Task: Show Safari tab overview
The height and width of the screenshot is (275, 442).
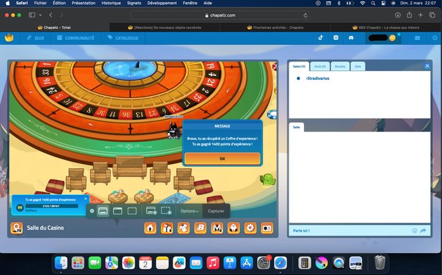Action: tap(432, 15)
